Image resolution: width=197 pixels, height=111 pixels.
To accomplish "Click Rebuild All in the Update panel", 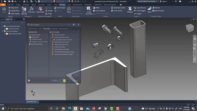I will (14, 8).
